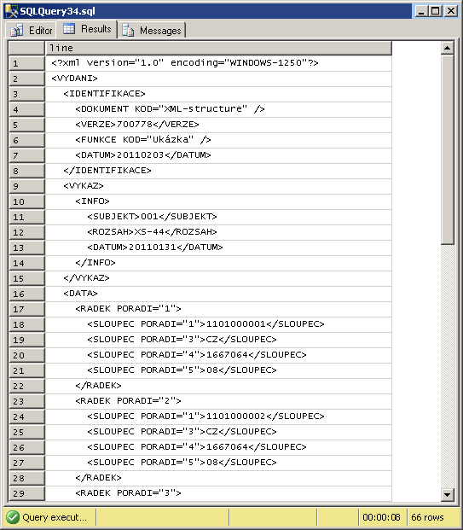463x530 pixels.
Task: Click the scrollbar down arrow
Action: [x=447, y=495]
